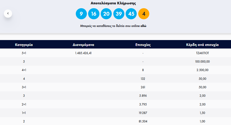Click the 'Κέρδη ανά επιτυχία' column header
The width and height of the screenshot is (231, 125).
pyautogui.click(x=202, y=45)
